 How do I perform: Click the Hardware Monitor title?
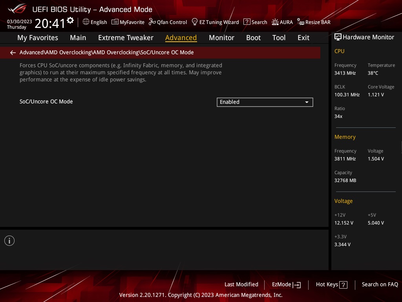tap(368, 37)
